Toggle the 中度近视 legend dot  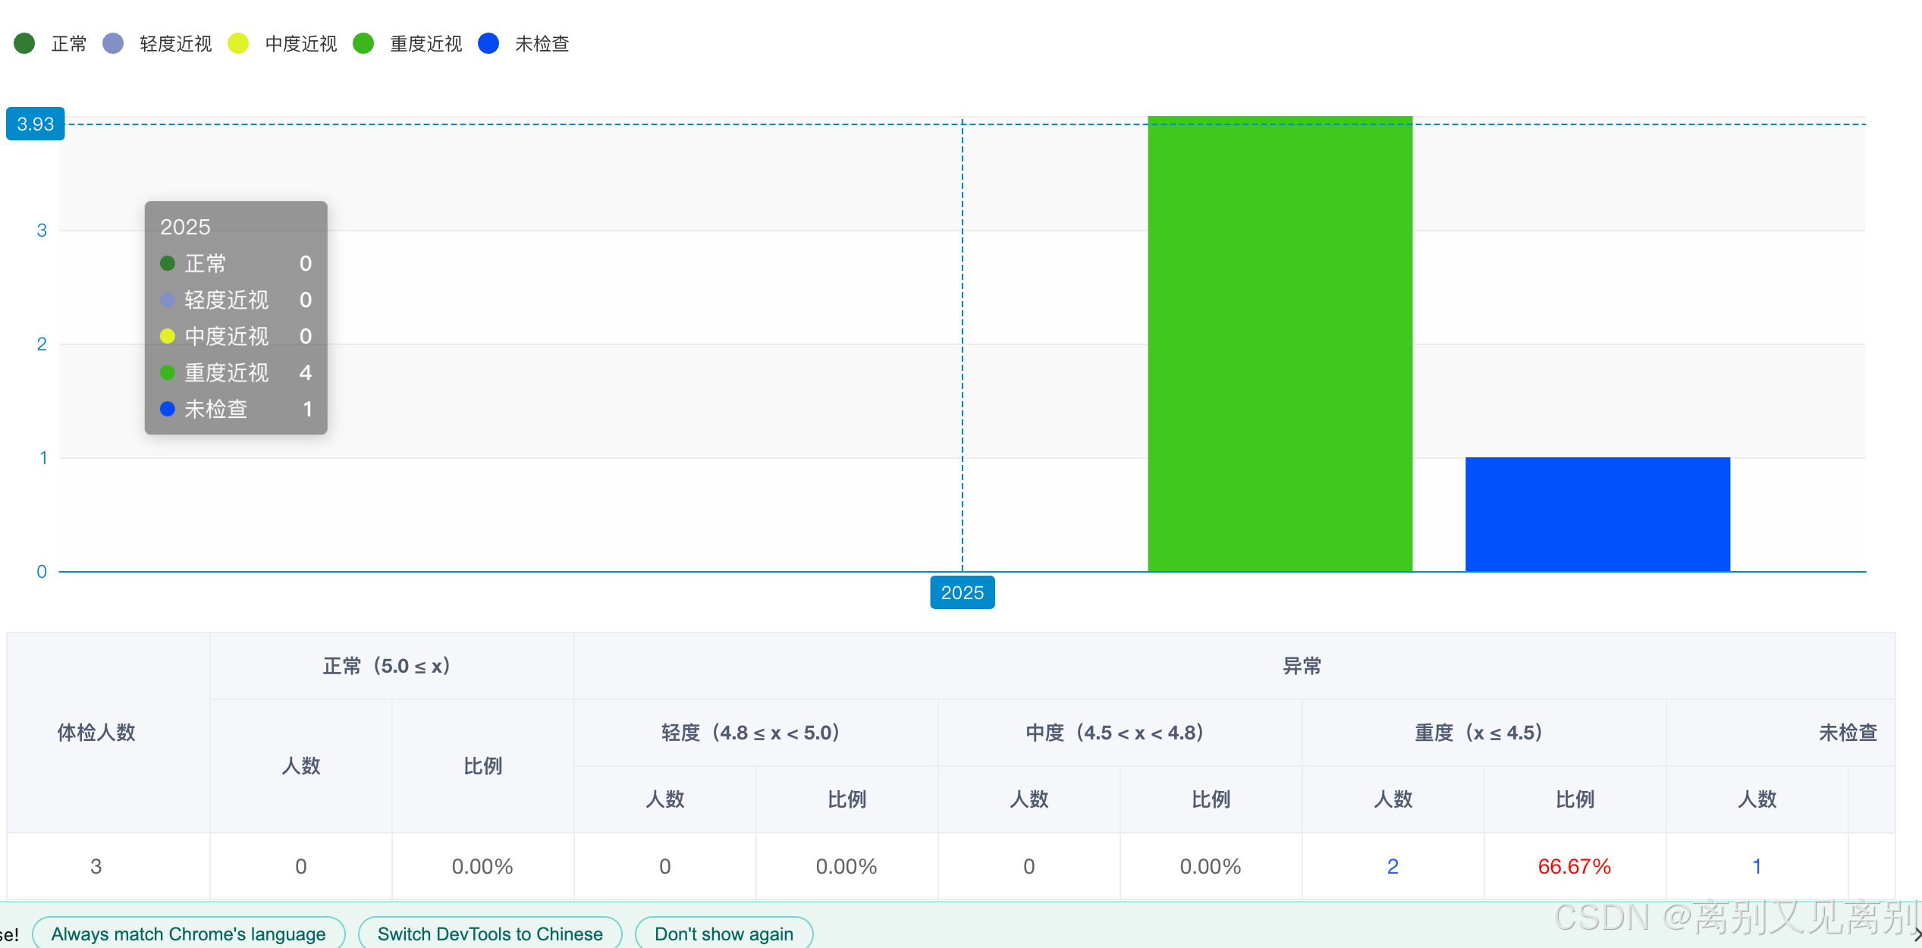coord(238,43)
